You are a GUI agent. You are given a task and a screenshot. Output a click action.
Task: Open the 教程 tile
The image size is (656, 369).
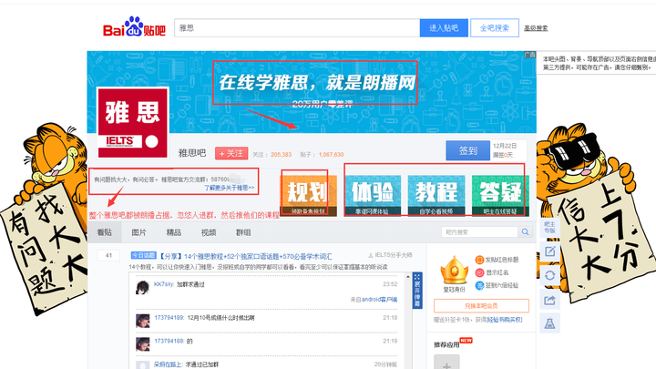click(x=436, y=195)
